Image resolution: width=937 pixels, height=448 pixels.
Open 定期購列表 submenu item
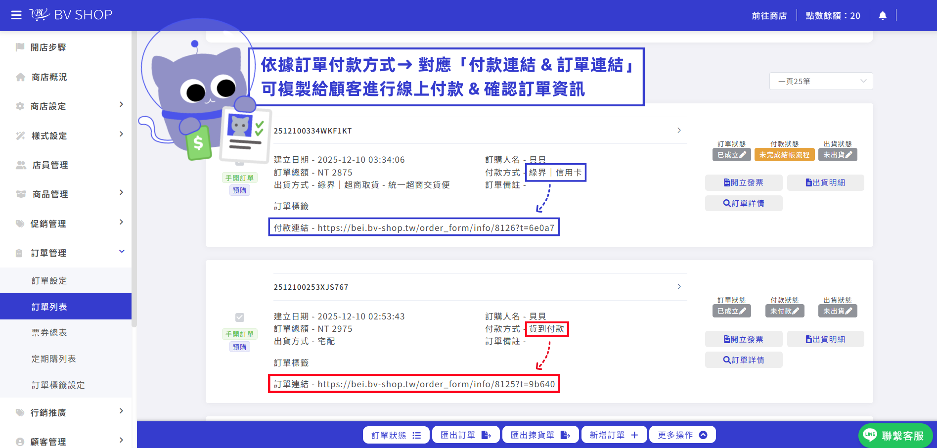click(x=66, y=359)
